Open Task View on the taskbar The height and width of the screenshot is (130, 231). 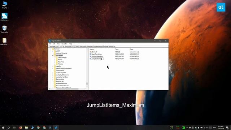click(x=14, y=127)
